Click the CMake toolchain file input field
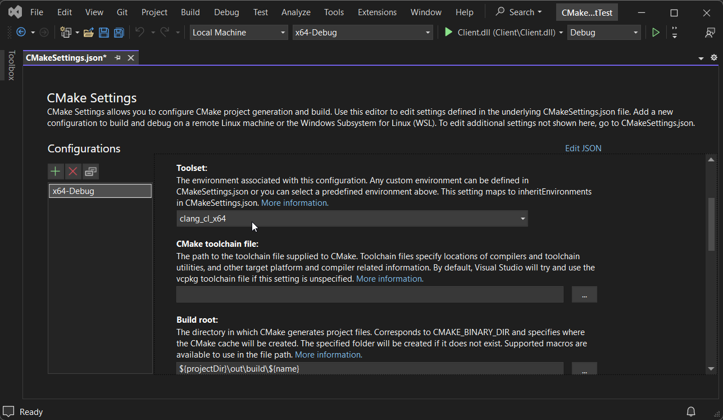Screen dimensions: 723x420 370,295
